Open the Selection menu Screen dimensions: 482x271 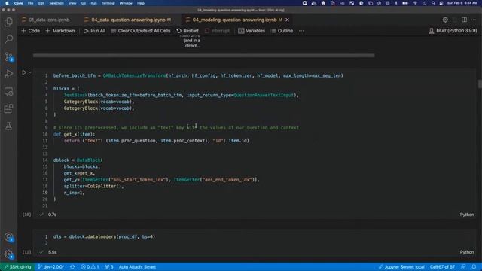click(x=56, y=3)
